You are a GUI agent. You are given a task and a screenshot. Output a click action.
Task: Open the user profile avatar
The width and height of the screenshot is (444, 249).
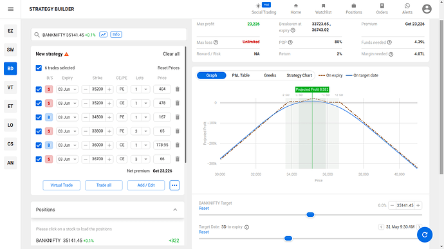pos(427,9)
